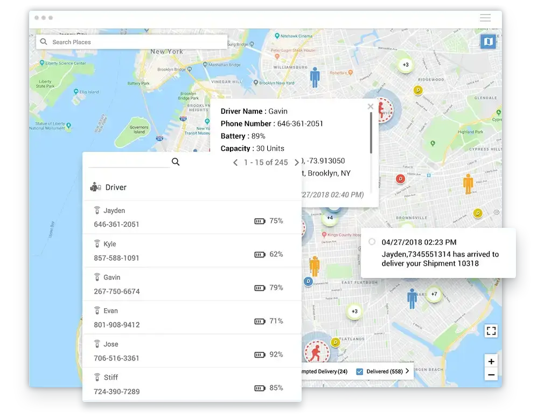544x418 pixels.
Task: Uncheck the Delivered (558) checkbox
Action: tap(360, 371)
